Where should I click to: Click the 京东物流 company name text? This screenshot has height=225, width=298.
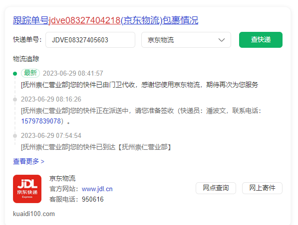62,178
